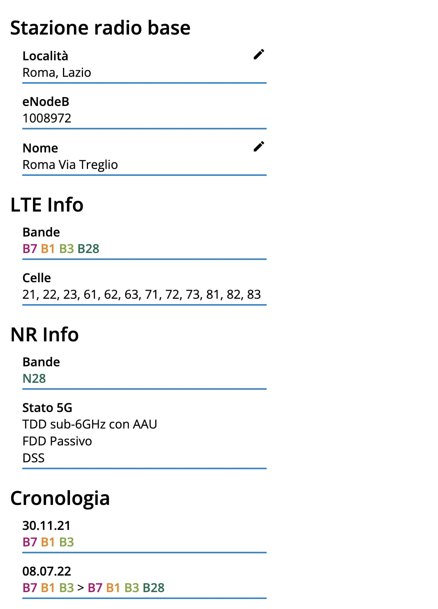The height and width of the screenshot is (609, 438).
Task: Select the N28 band under NR Info
Action: click(x=34, y=379)
